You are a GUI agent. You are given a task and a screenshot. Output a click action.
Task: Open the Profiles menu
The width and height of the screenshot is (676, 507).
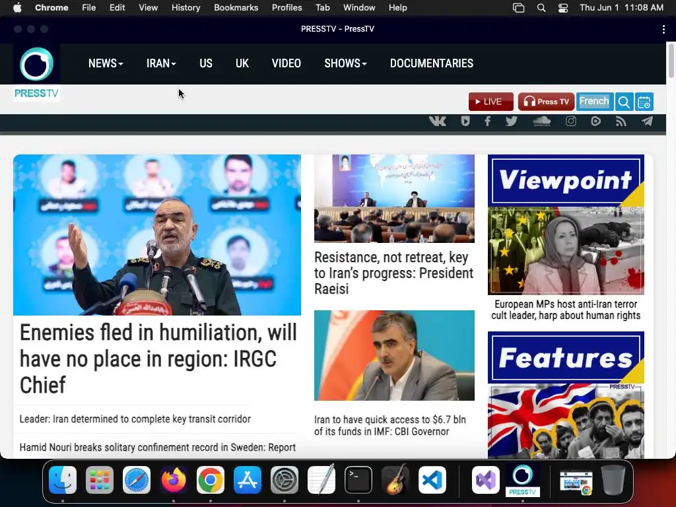coord(287,8)
